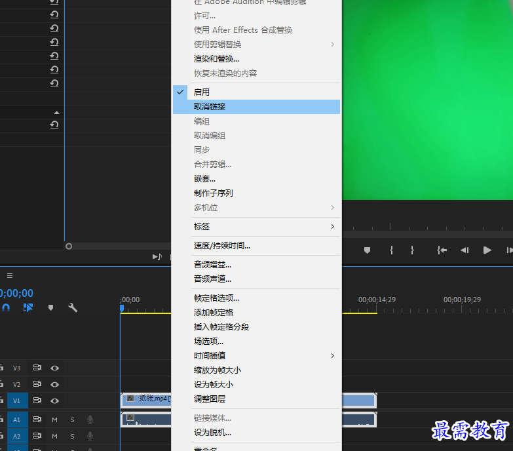Image resolution: width=513 pixels, height=451 pixels.
Task: Hide track V3 with eye icon
Action: (x=54, y=368)
